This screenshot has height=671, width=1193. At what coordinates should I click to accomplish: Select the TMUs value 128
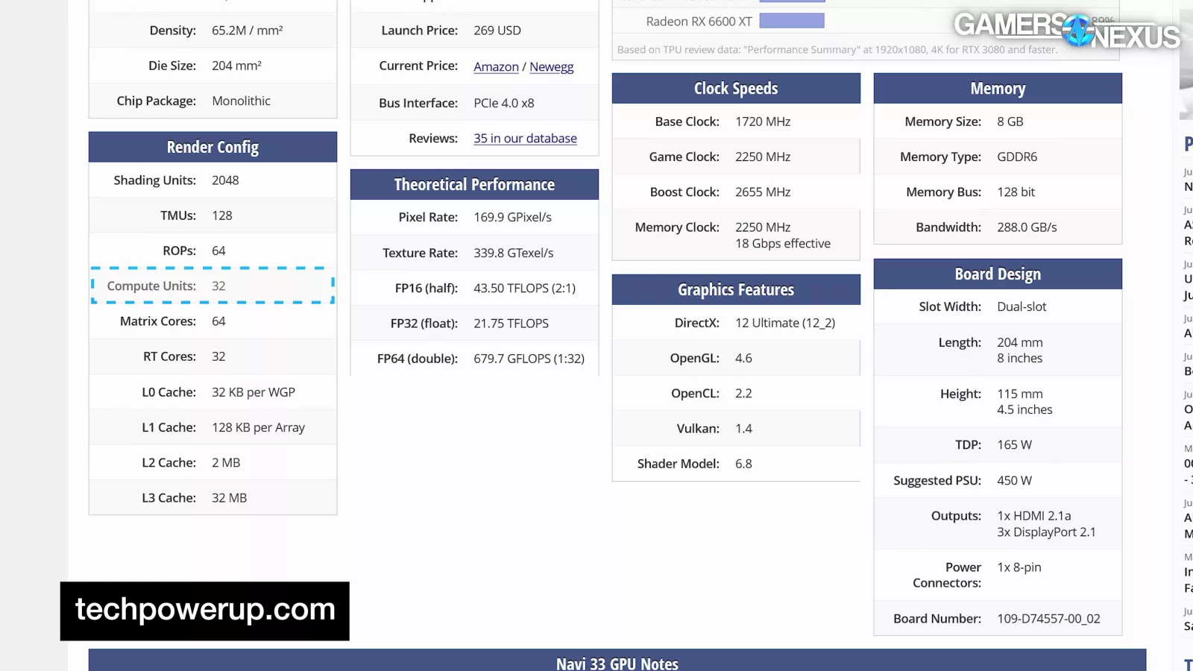click(x=222, y=215)
